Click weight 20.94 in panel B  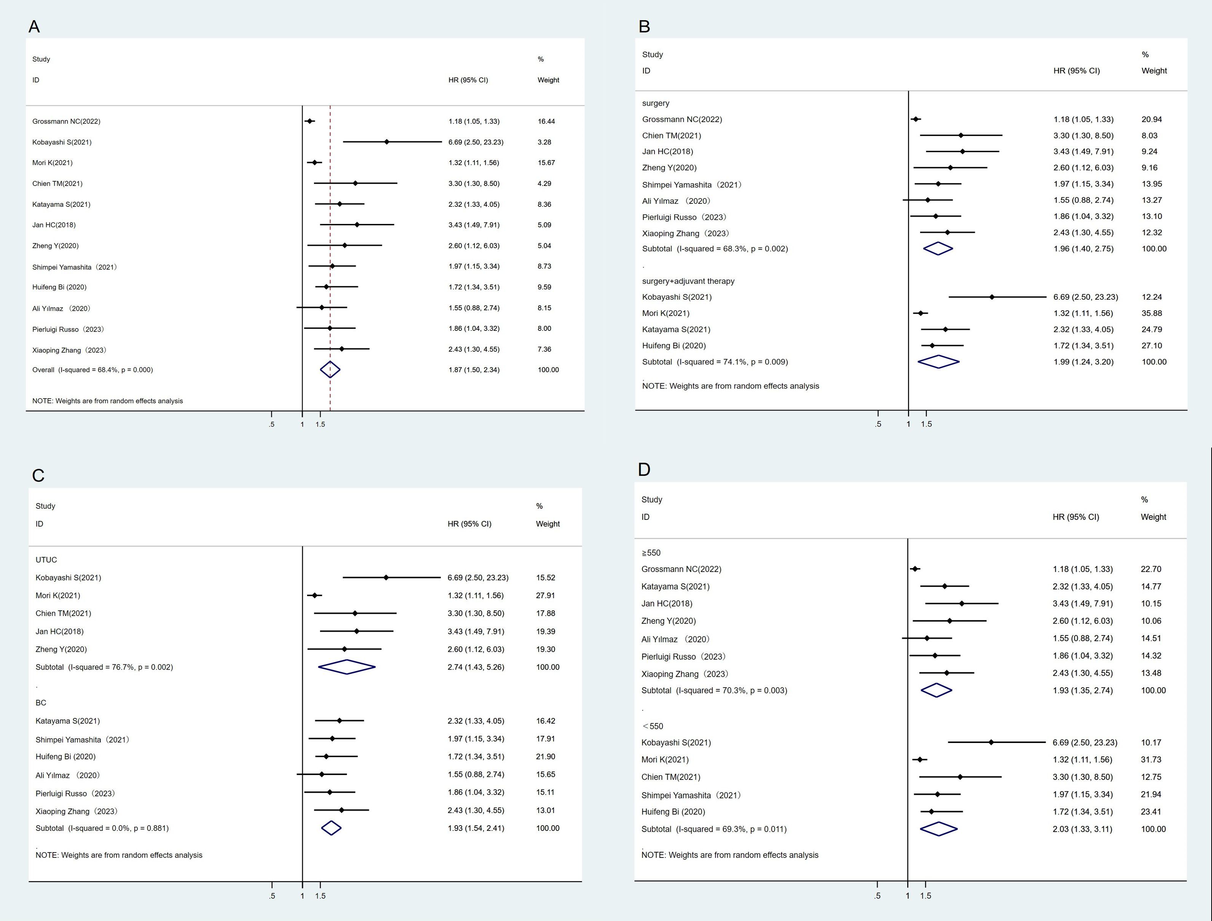click(1151, 119)
